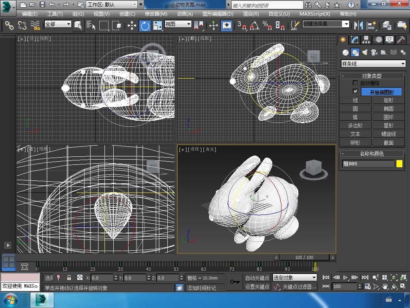Toggle the 自动关键点 auto key mode
Image resolution: width=410 pixels, height=308 pixels.
coord(257,278)
